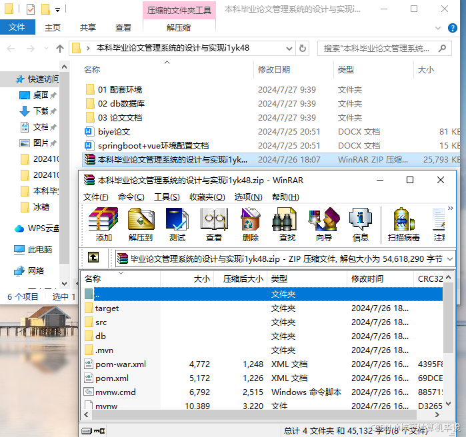Click the Comment (注释) toolbar icon
The width and height of the screenshot is (466, 437).
point(439,224)
